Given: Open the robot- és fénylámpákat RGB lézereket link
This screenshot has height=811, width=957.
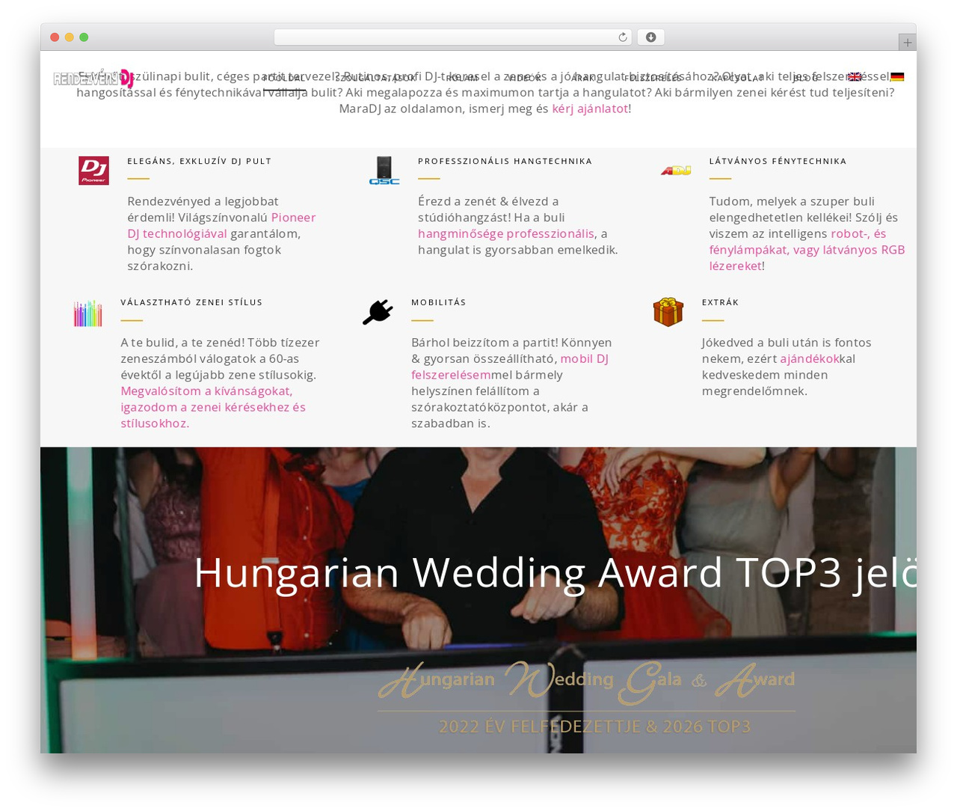Looking at the screenshot, I should pos(807,249).
